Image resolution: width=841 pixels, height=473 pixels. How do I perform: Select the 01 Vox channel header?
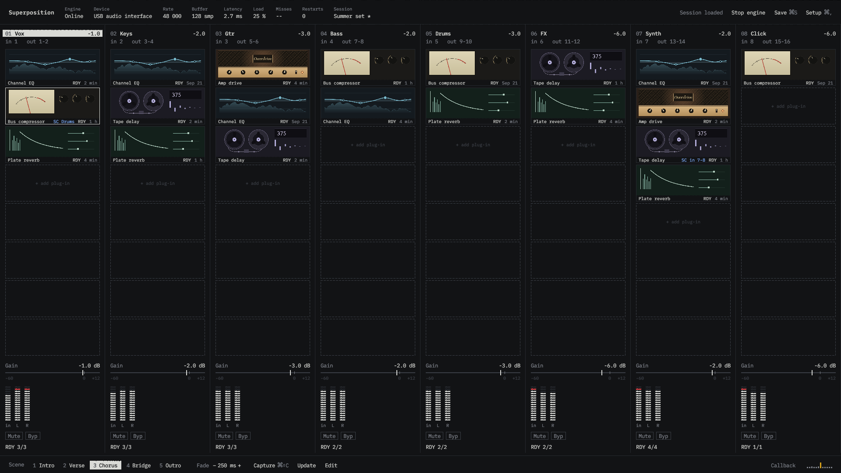pyautogui.click(x=53, y=34)
